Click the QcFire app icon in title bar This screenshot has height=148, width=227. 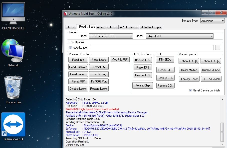coord(65,14)
